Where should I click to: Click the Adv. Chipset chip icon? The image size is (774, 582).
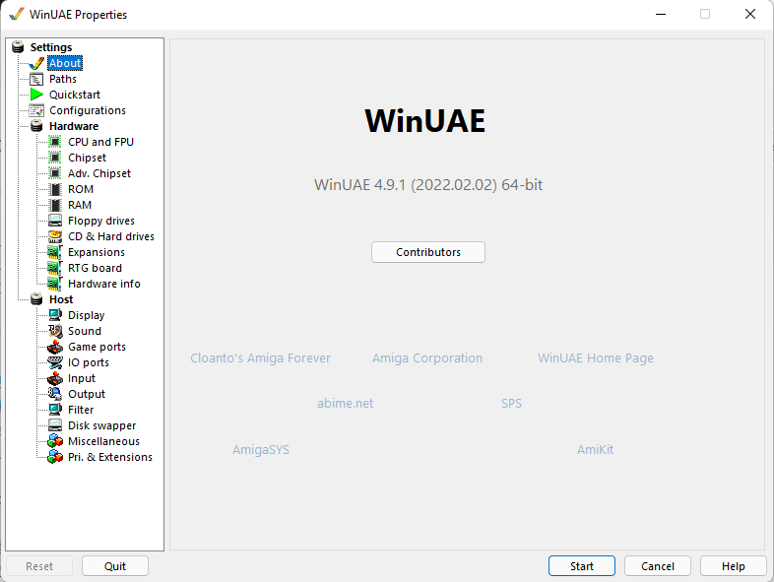55,173
